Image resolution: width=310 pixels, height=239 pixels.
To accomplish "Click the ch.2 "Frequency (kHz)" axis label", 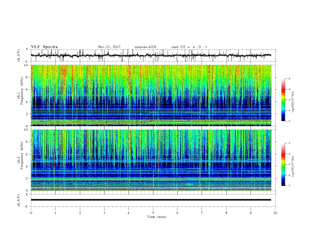I will click(x=22, y=155).
